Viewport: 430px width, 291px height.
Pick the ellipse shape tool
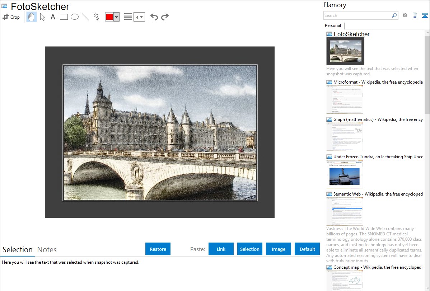[x=75, y=17]
